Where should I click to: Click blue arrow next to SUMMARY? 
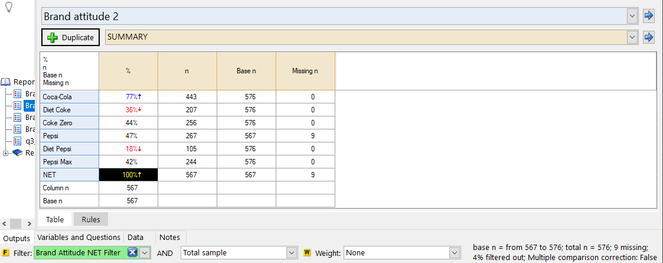click(649, 37)
